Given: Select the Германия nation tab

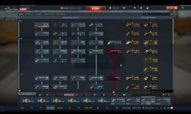Looking at the screenshot, I should [x=51, y=95].
